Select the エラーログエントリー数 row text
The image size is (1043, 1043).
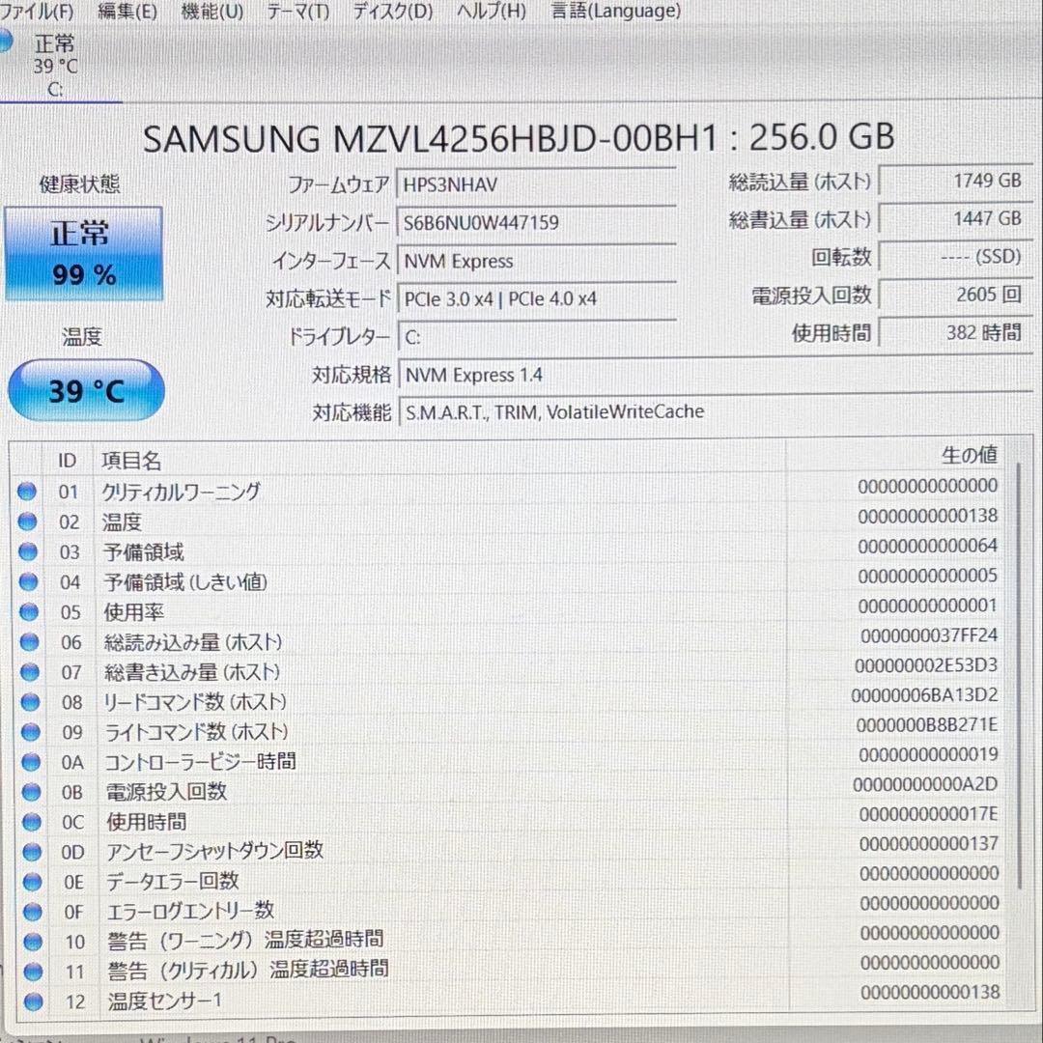190,911
